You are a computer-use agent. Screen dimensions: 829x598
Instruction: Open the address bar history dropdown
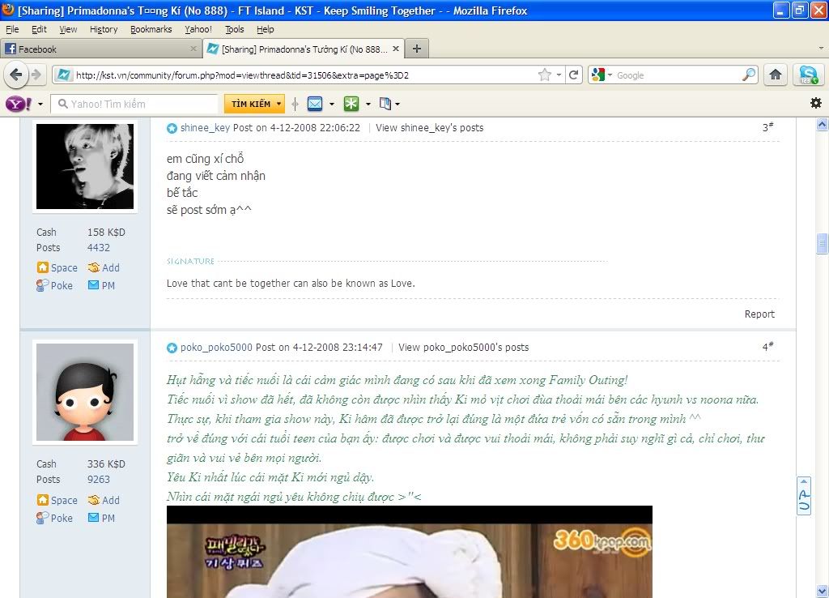coord(559,75)
